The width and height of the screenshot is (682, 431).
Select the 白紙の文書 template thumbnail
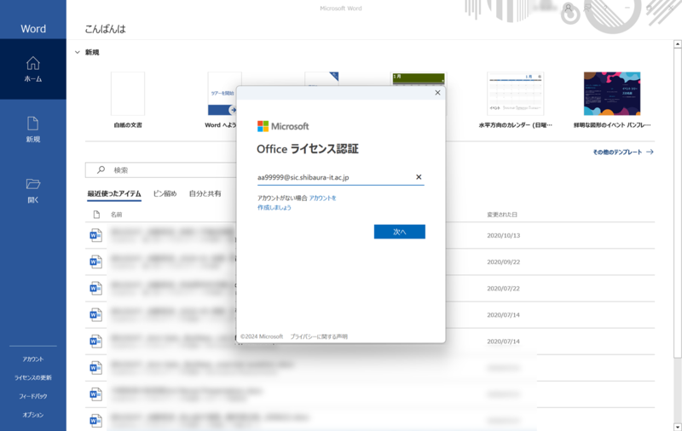128,94
